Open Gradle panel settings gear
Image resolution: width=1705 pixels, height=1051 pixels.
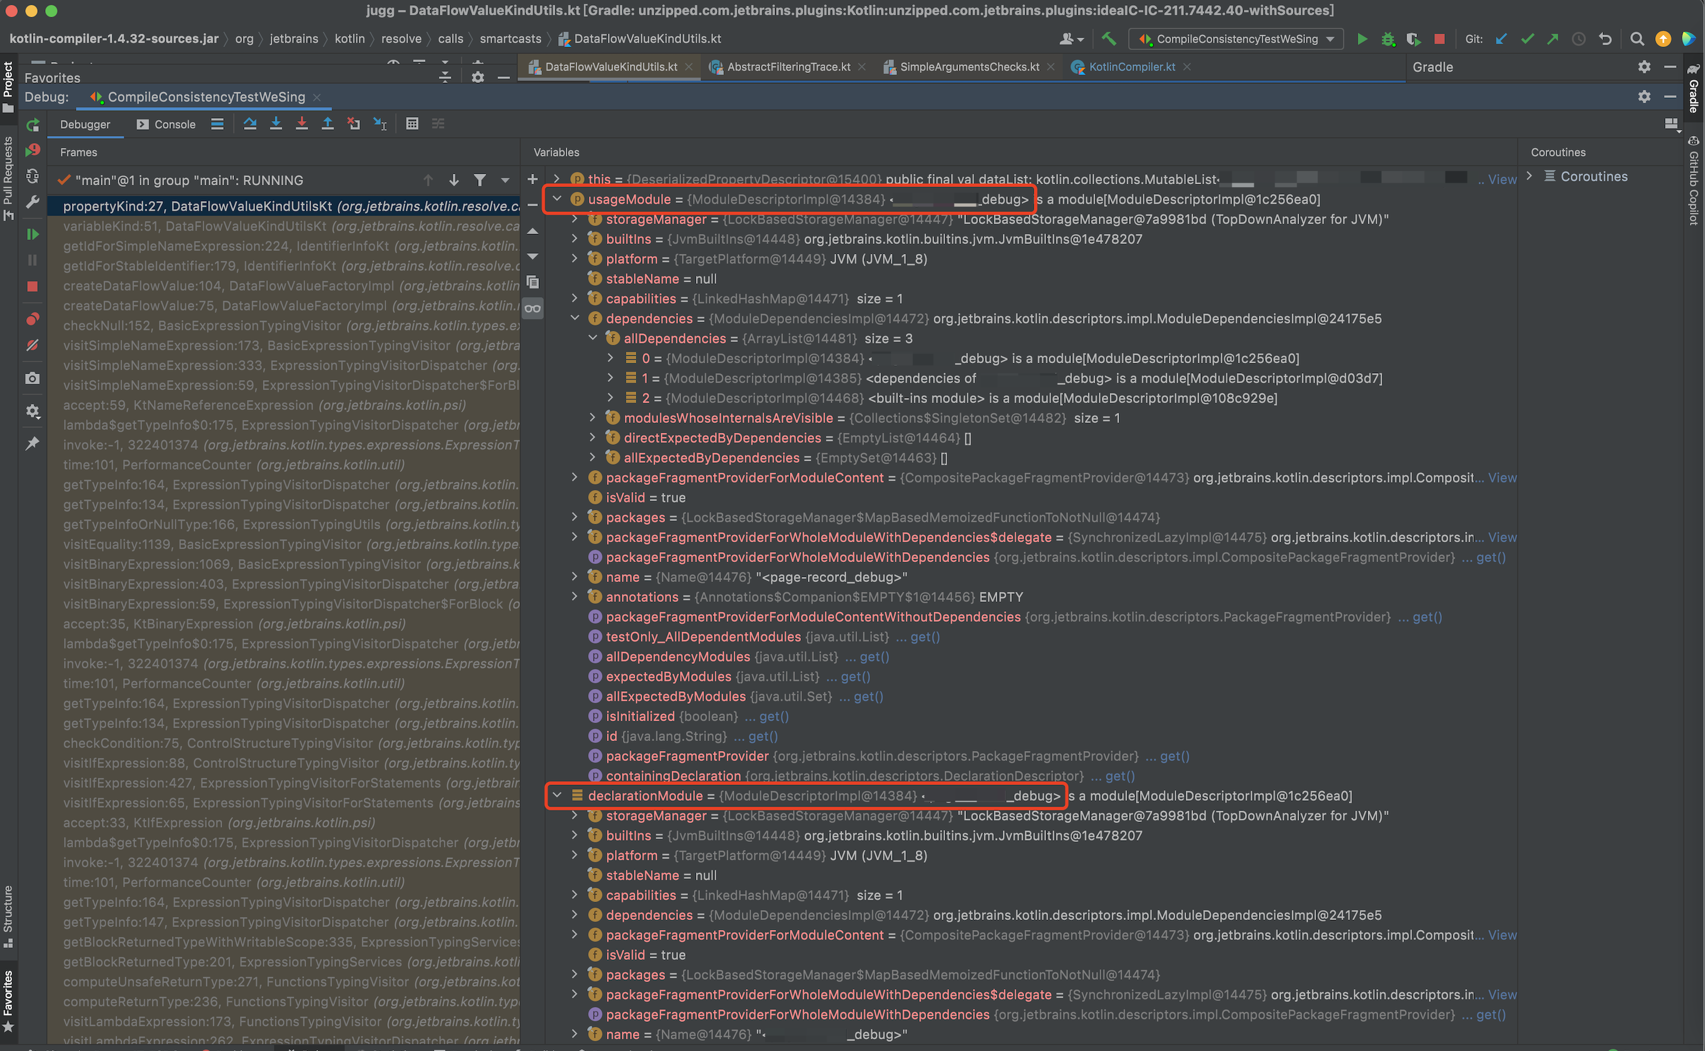pyautogui.click(x=1644, y=67)
